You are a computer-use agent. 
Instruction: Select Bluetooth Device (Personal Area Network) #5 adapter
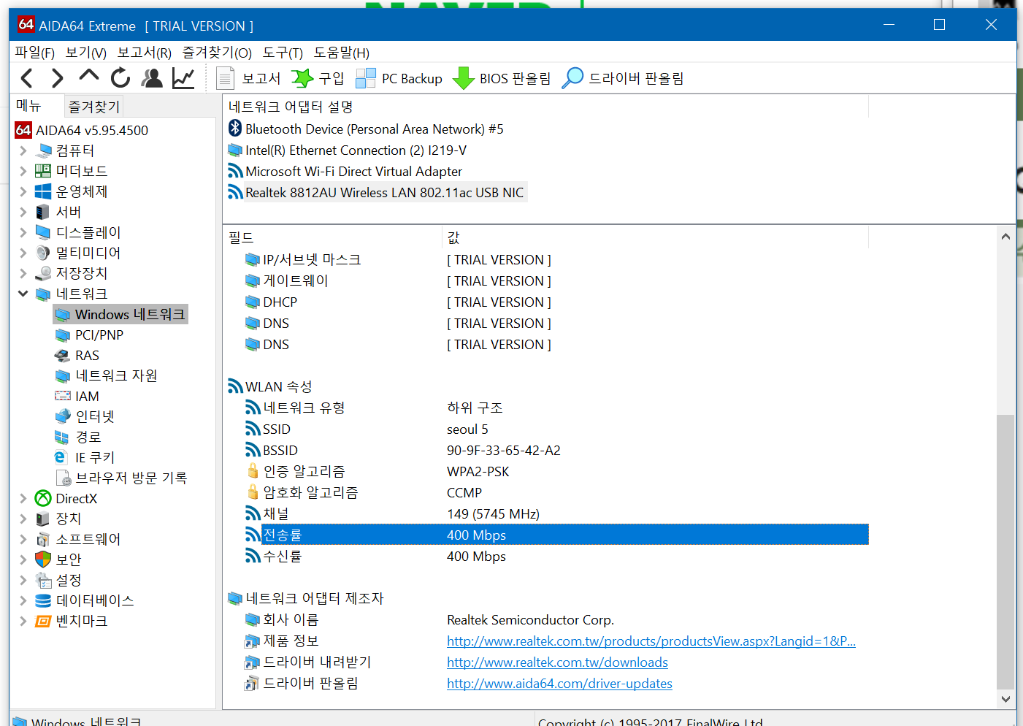click(366, 129)
